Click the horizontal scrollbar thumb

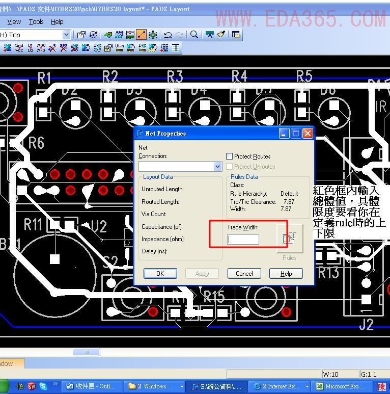pyautogui.click(x=87, y=352)
